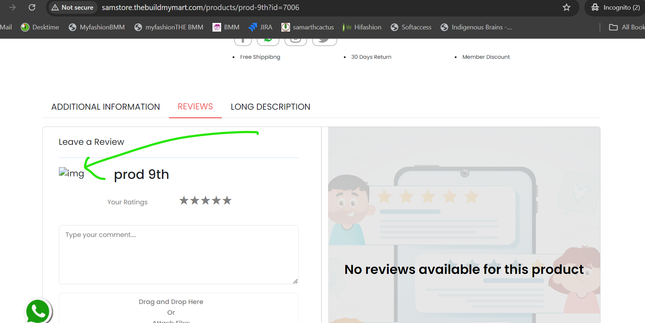The image size is (645, 323).
Task: Open the LONG DESCRIPTION tab
Action: tap(271, 107)
